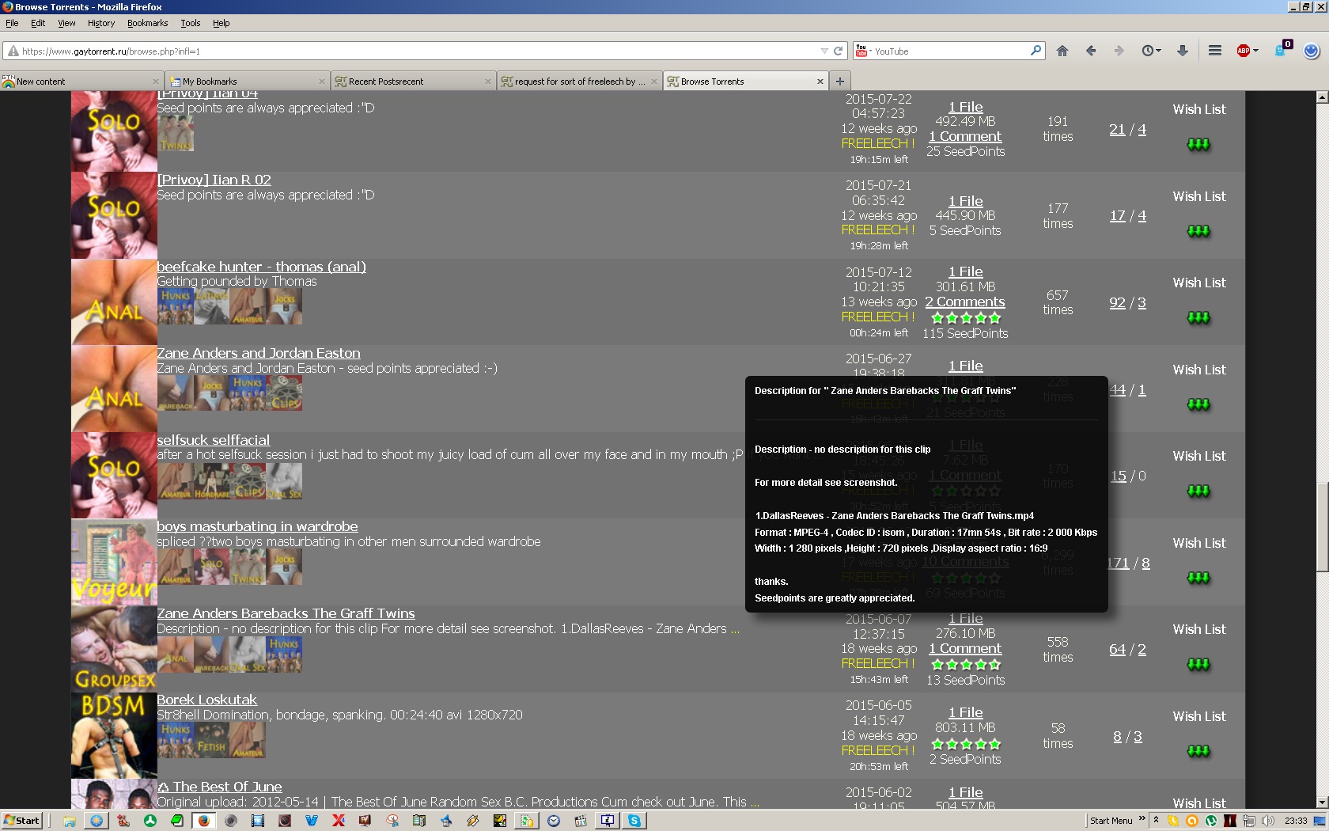Click the search magnifier icon
Viewport: 1329px width, 831px height.
[1036, 51]
